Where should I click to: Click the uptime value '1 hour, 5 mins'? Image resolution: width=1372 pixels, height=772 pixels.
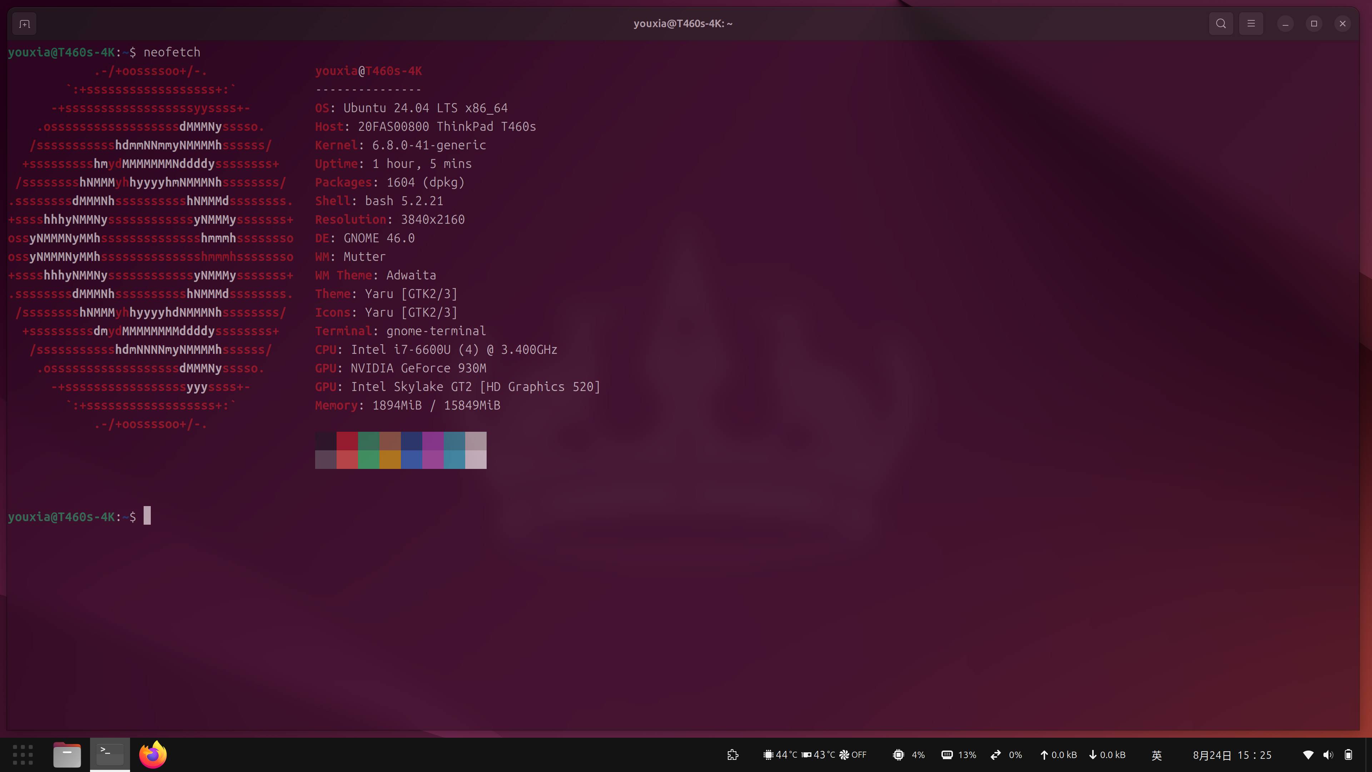pos(422,164)
